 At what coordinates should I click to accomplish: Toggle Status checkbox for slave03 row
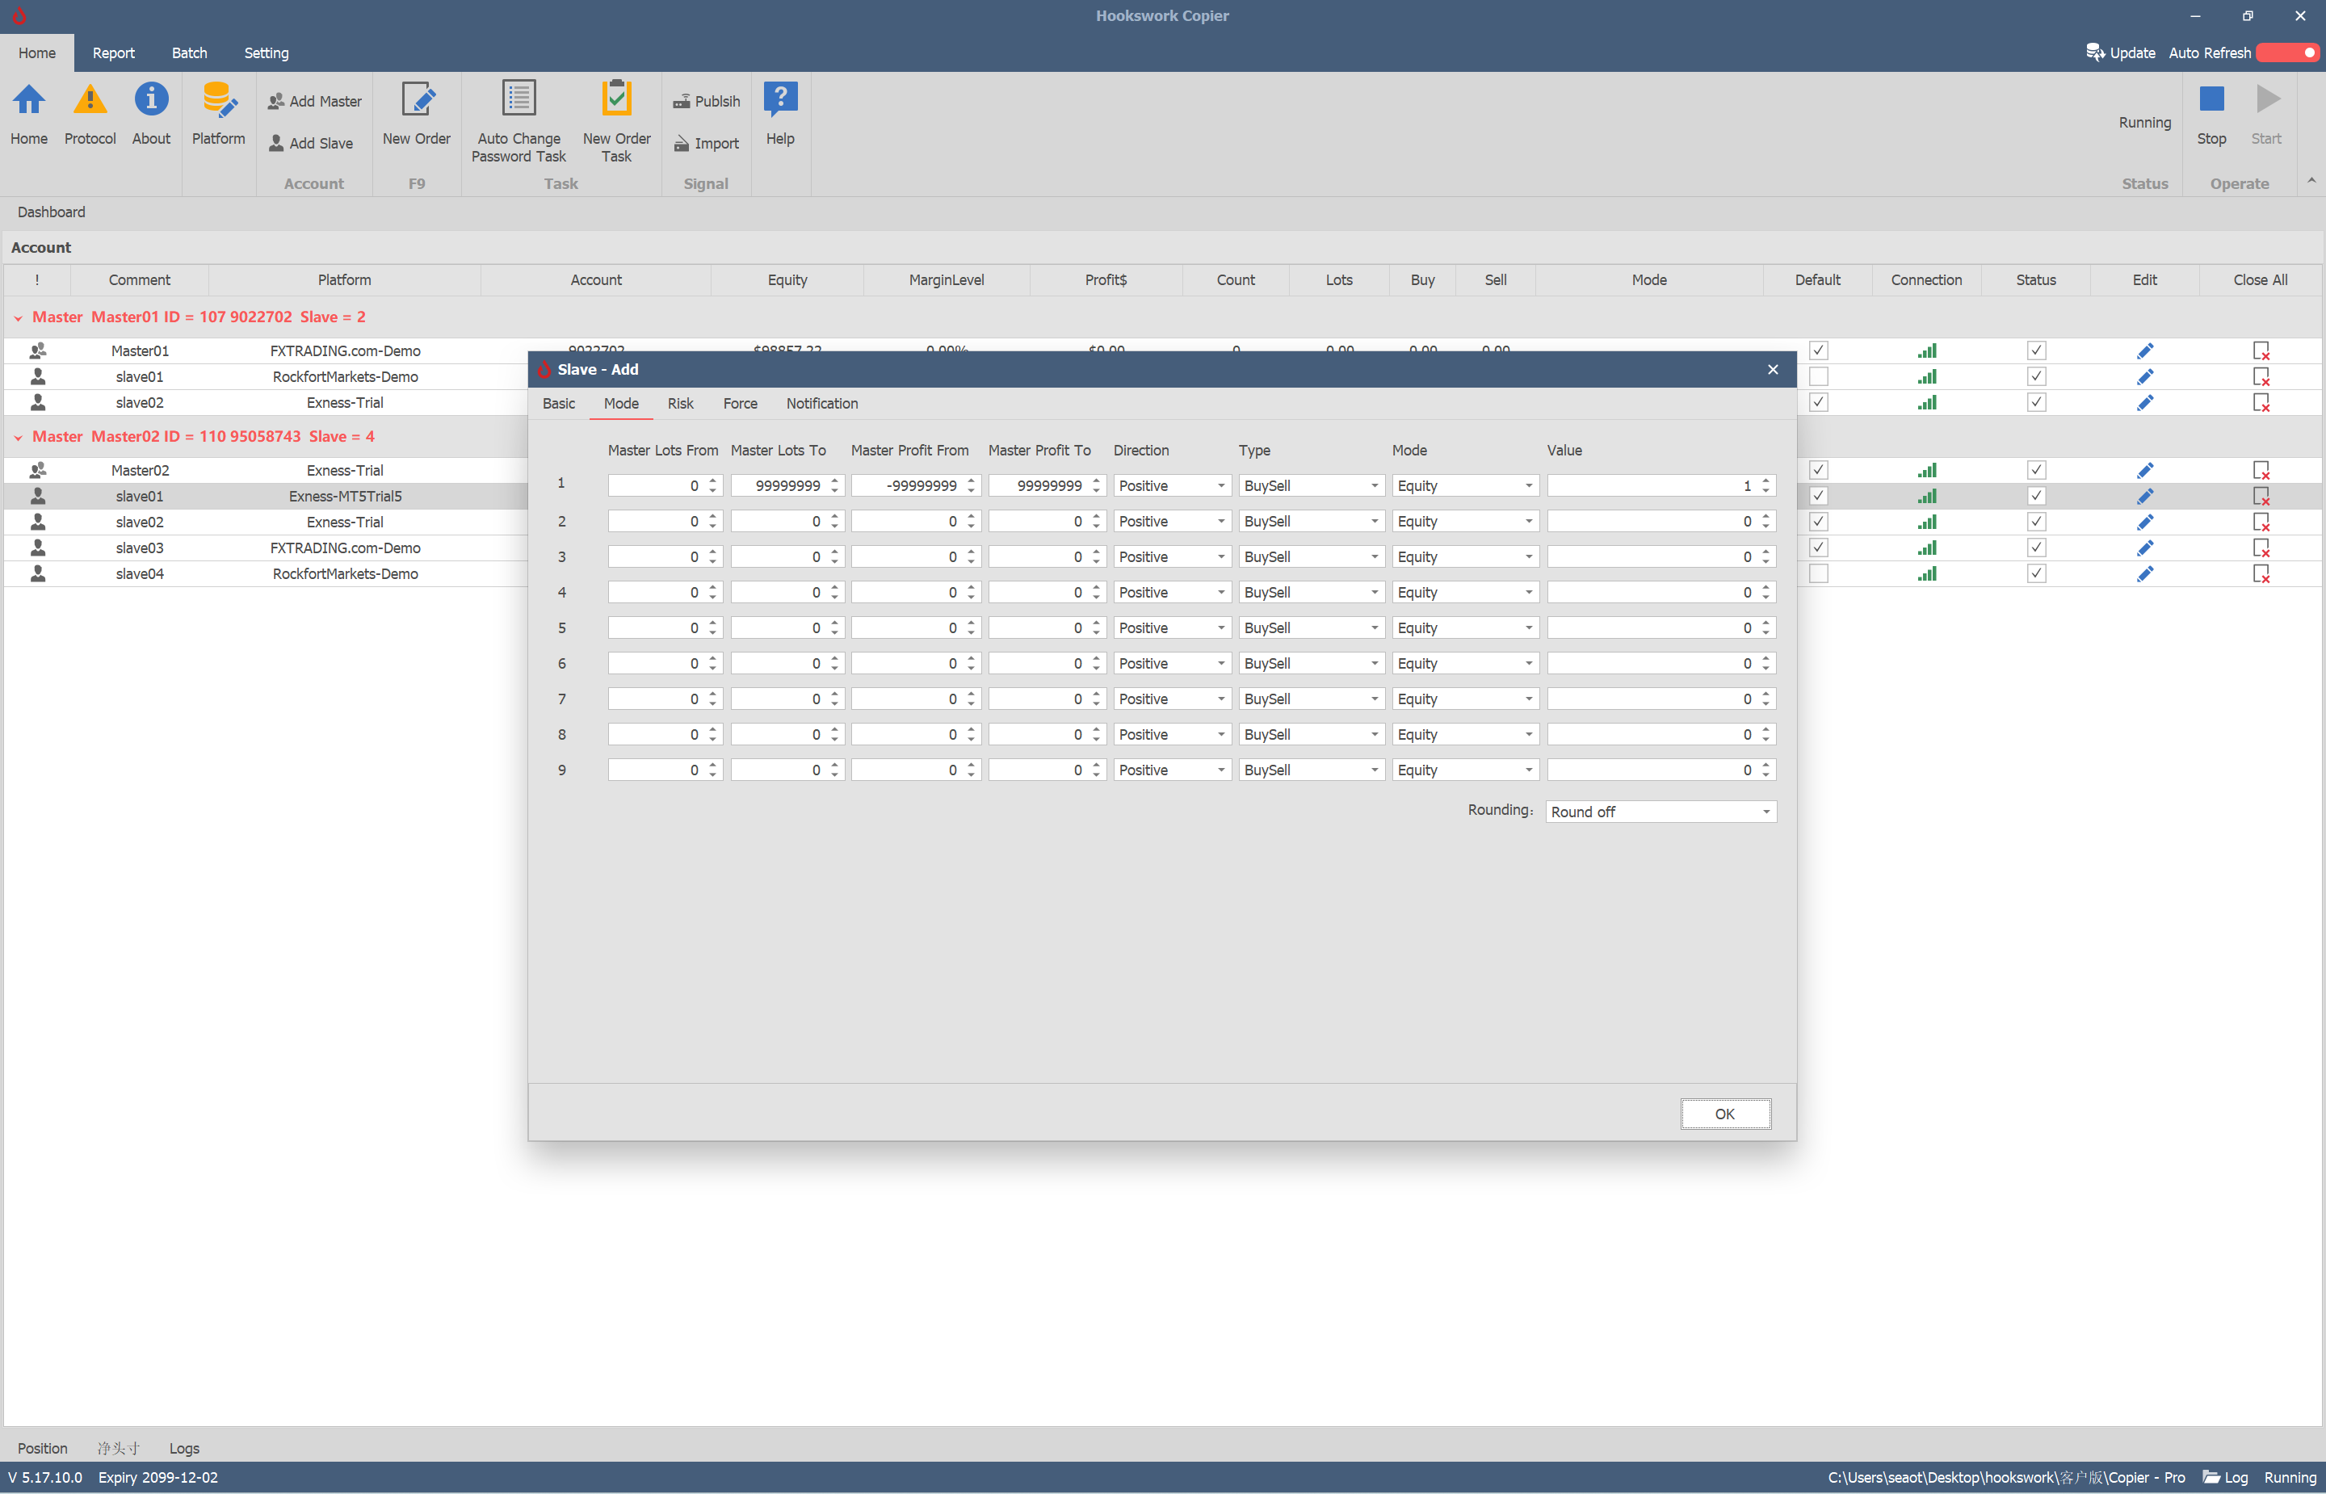2036,548
